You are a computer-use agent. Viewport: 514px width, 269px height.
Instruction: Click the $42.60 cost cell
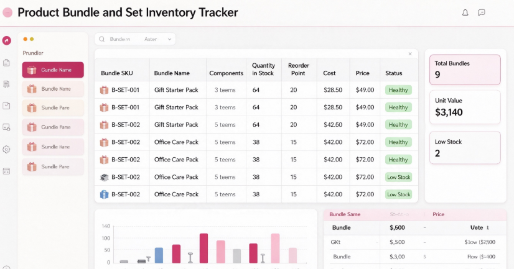pos(333,125)
